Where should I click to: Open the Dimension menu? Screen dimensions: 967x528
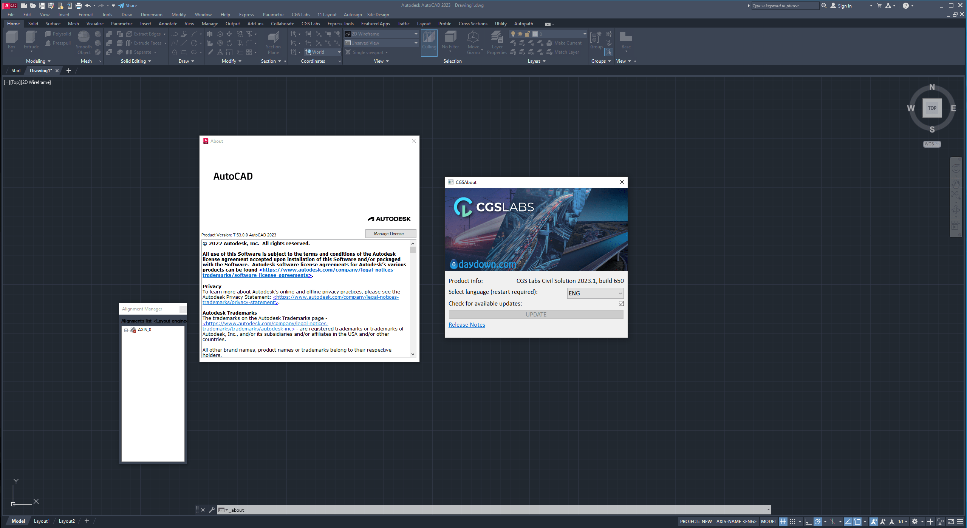tap(152, 15)
